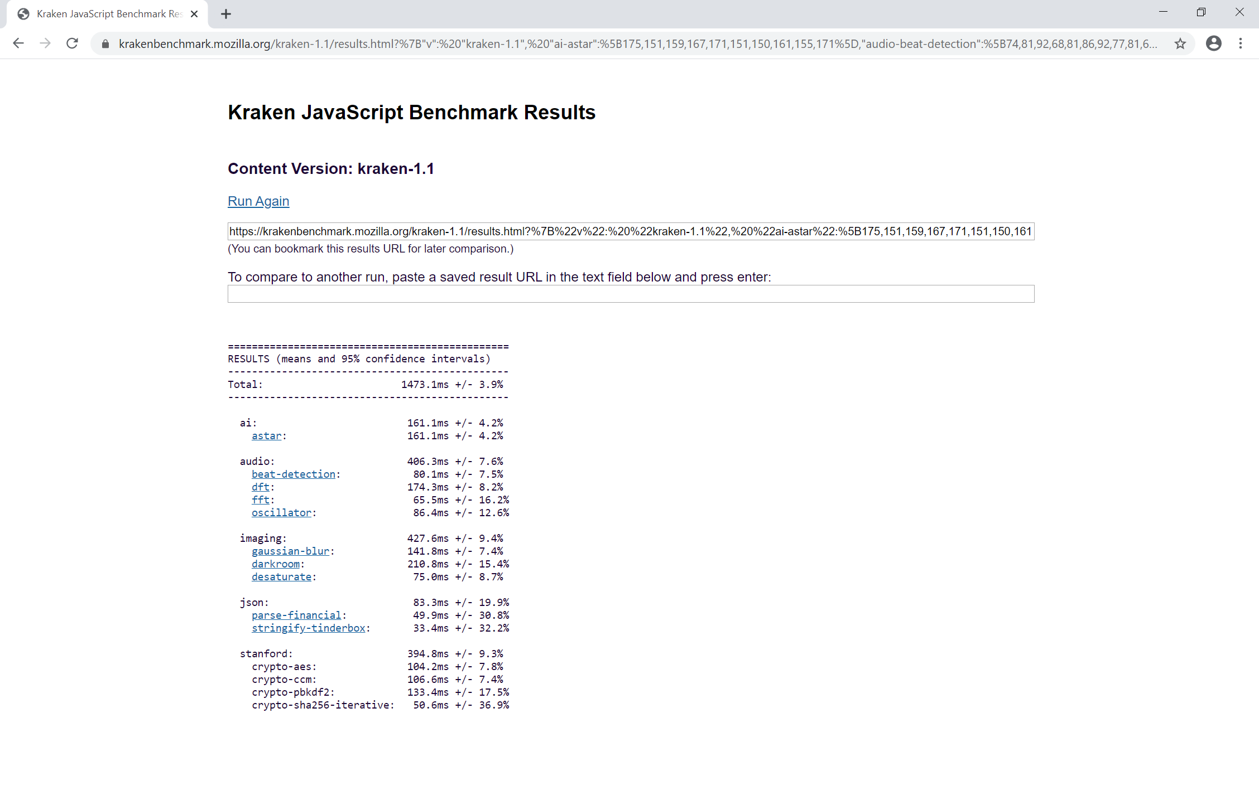The image size is (1259, 805).
Task: Click the empty comparison URL field
Action: click(631, 294)
